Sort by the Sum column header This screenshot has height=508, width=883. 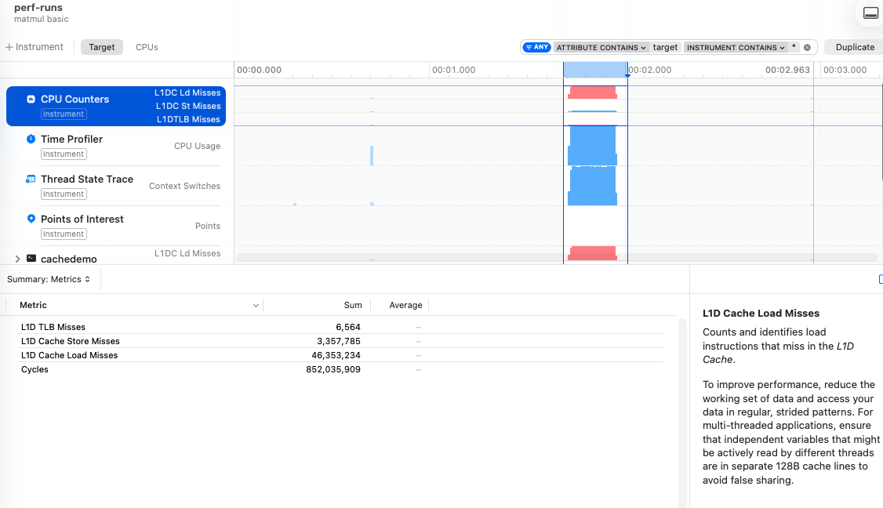click(353, 305)
